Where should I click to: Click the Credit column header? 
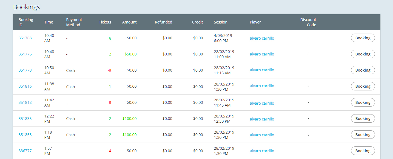[x=198, y=22]
